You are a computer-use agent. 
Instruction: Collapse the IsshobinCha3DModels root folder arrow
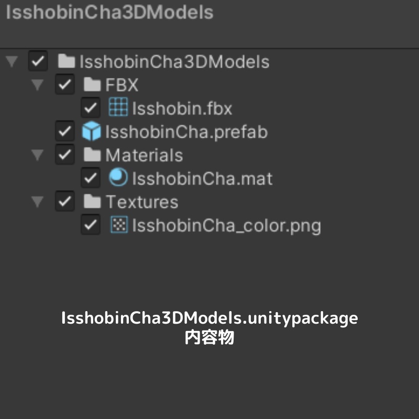(x=11, y=62)
